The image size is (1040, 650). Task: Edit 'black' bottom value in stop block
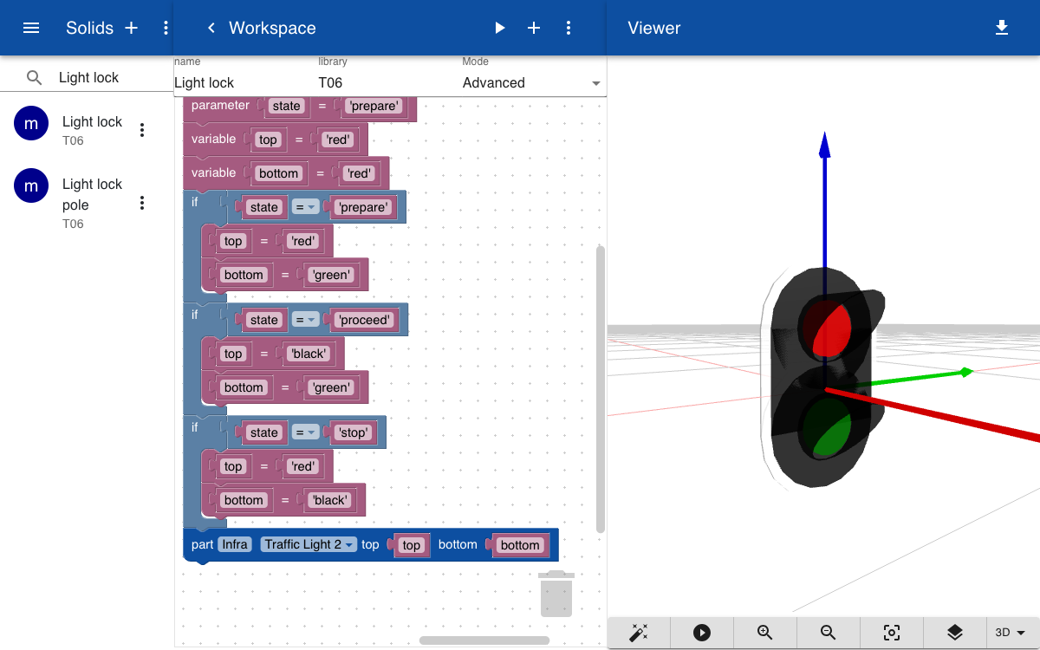[x=329, y=500]
